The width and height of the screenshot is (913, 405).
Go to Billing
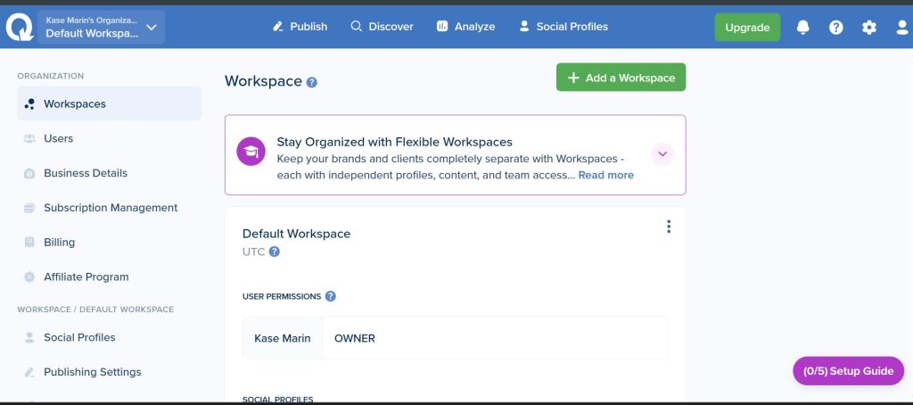pos(110,243)
